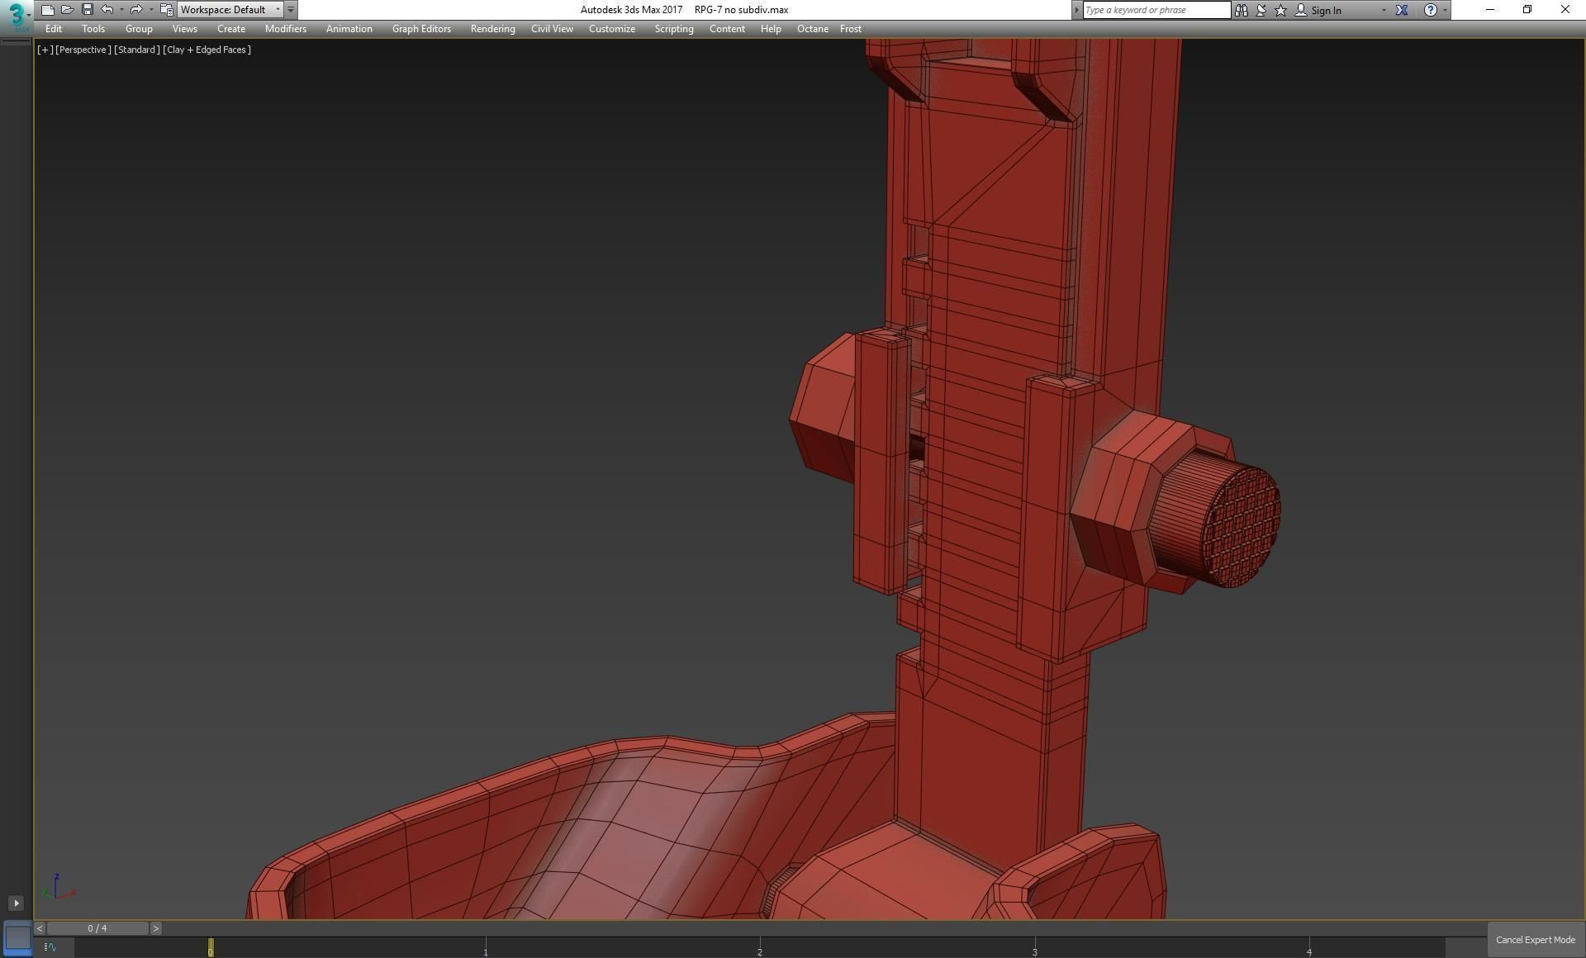
Task: Click the Favorites star icon
Action: [1280, 10]
